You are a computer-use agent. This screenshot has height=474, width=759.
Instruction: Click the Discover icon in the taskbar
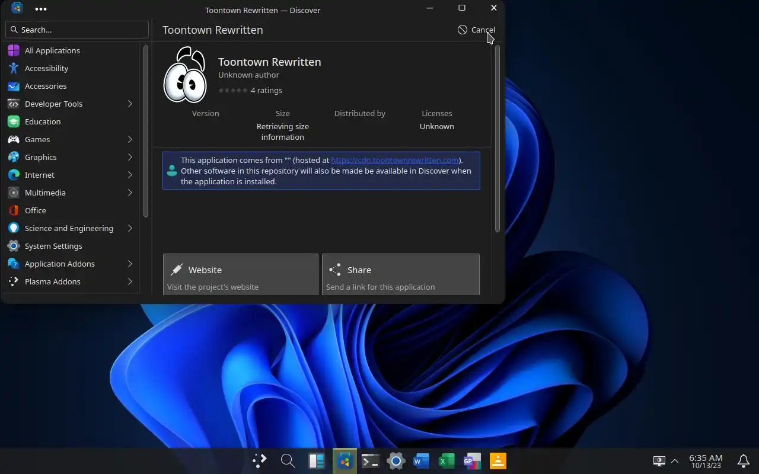click(345, 461)
